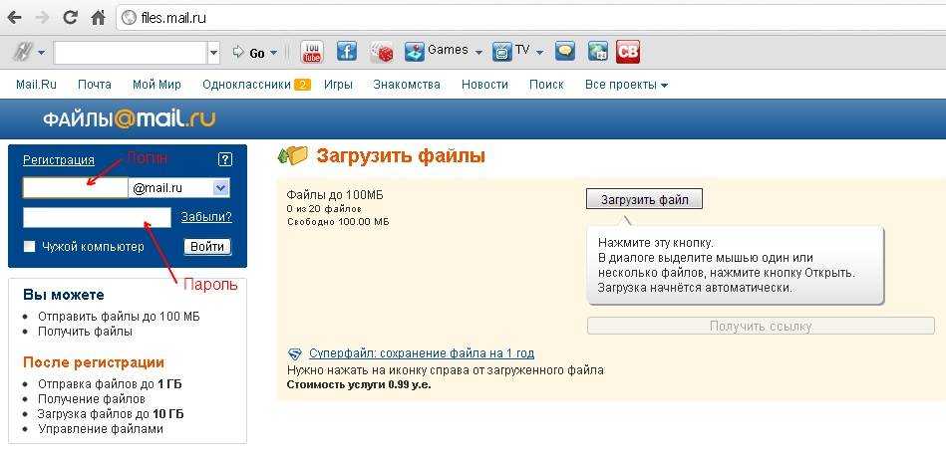Expand the toolbar search box dropdown arrow
Image resolution: width=946 pixels, height=458 pixels.
click(x=213, y=53)
